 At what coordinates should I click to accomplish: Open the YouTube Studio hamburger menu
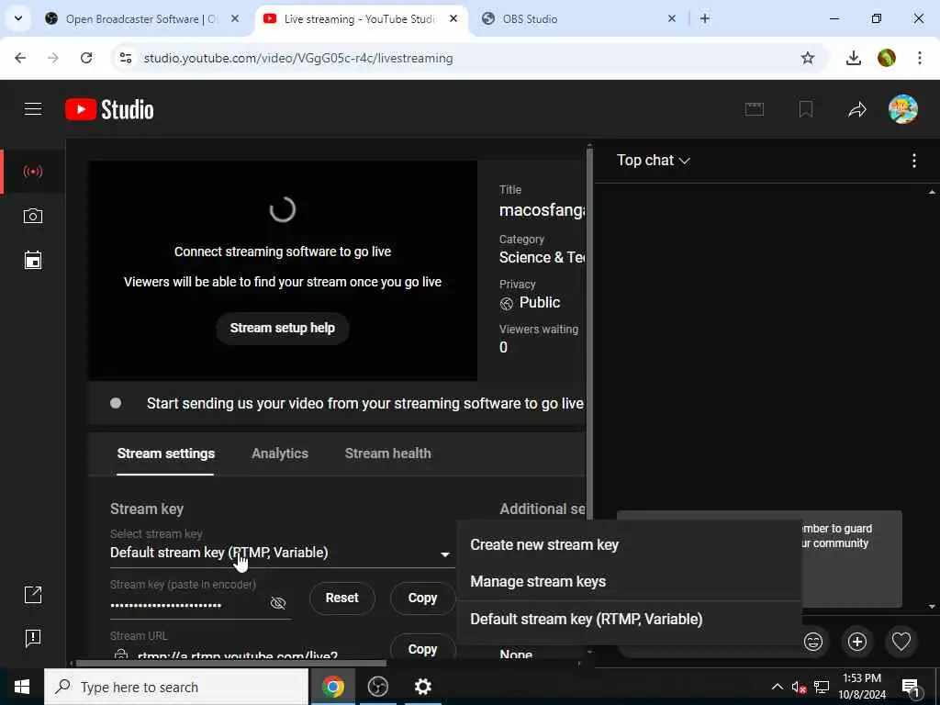point(33,109)
